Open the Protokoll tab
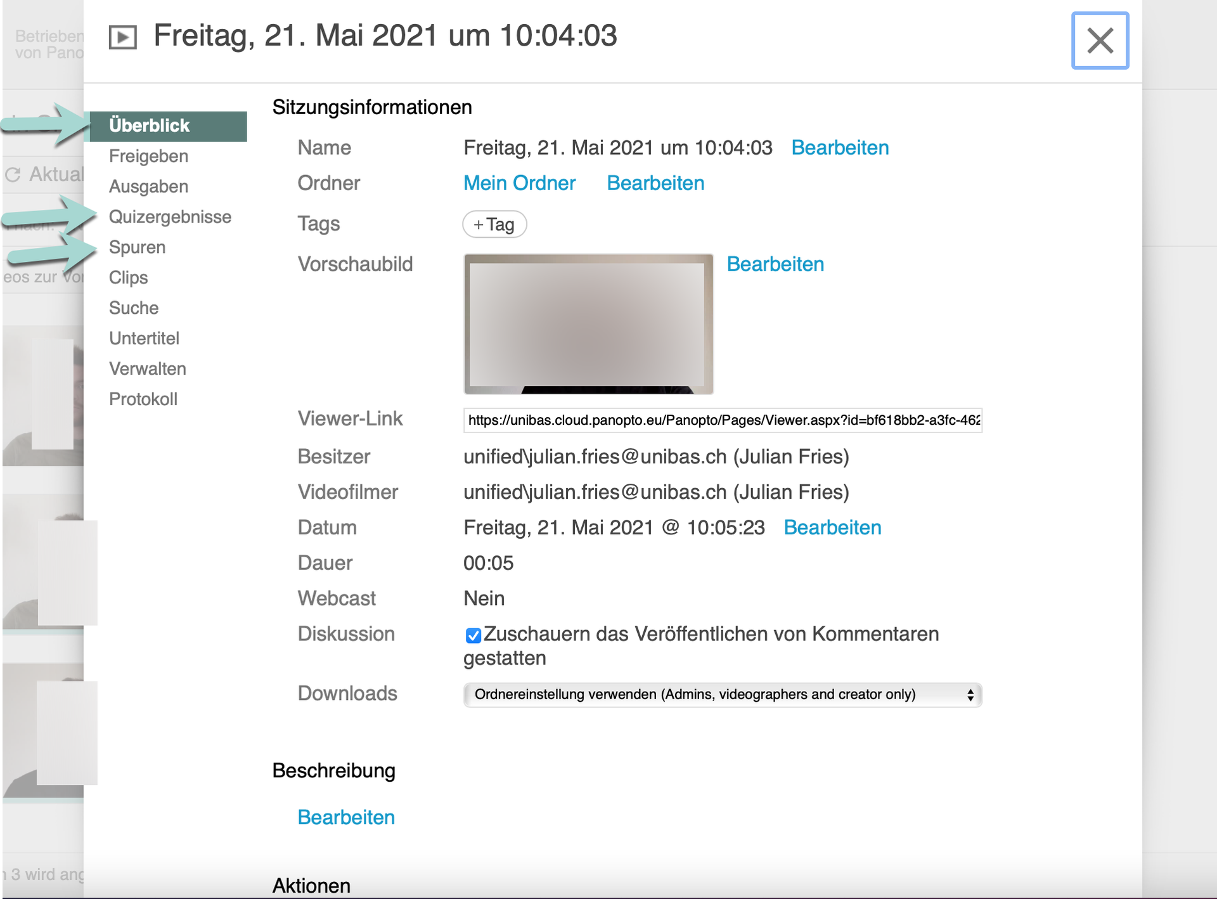 point(143,399)
